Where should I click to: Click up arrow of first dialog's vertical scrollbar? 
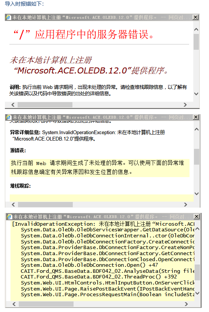(196, 29)
